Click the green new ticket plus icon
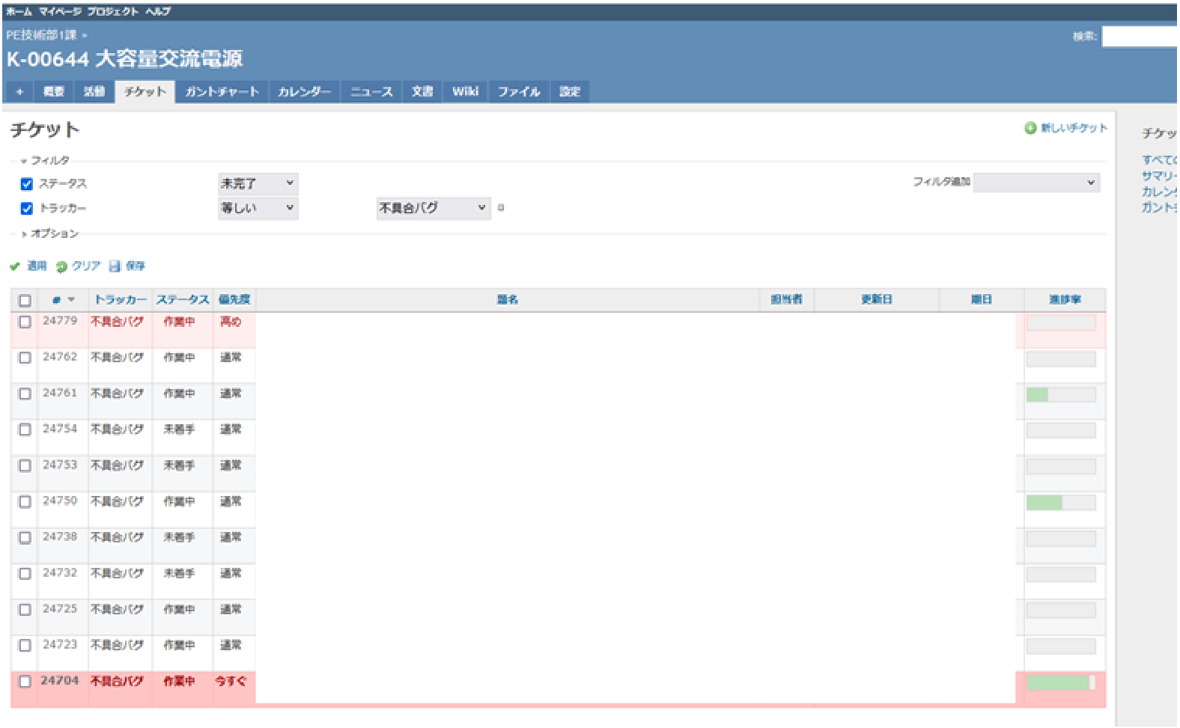Screen dimensions: 1180x728 click(1030, 129)
